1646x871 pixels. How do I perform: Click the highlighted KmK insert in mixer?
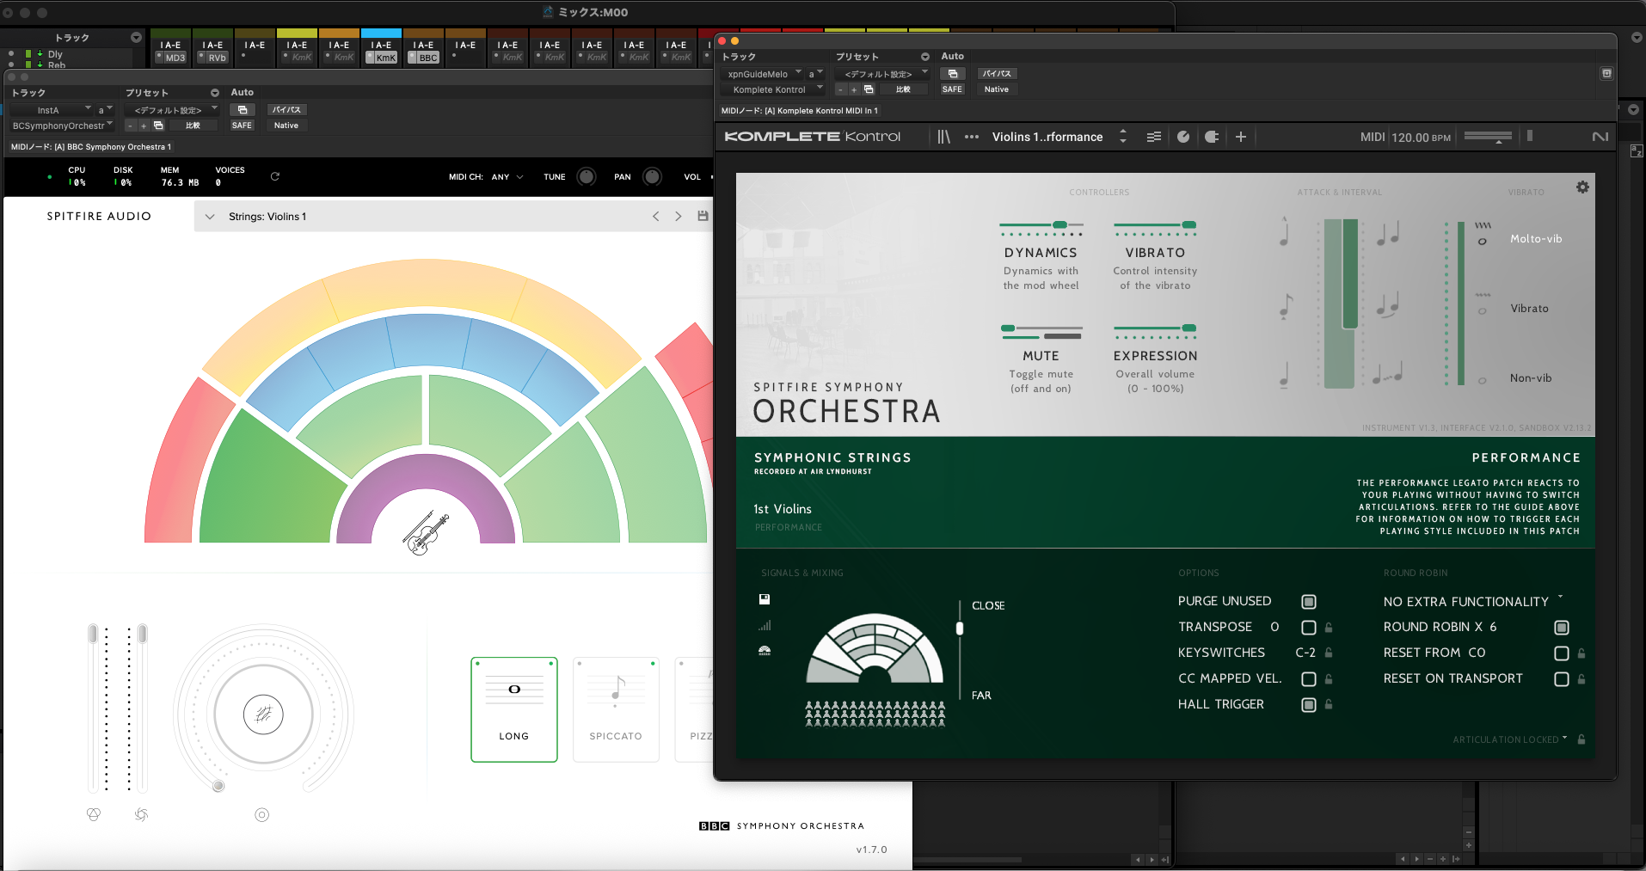click(x=382, y=58)
